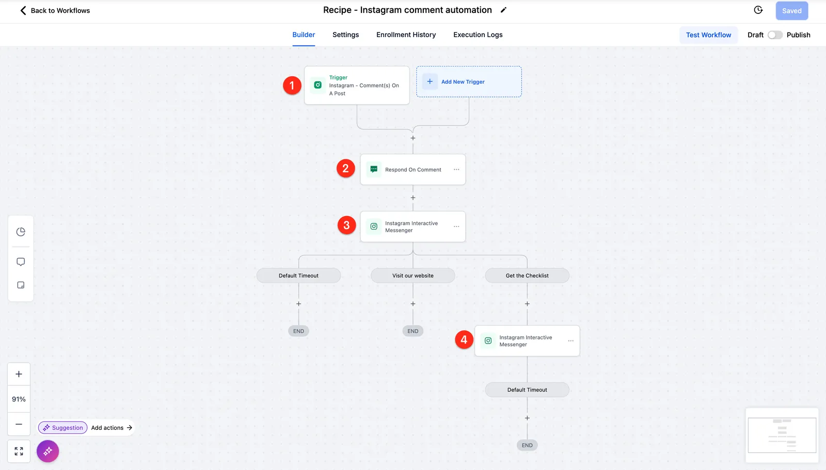The height and width of the screenshot is (470, 826).
Task: Open the options menu on the Instagram Interactive Messenger action above the branches
Action: click(456, 226)
